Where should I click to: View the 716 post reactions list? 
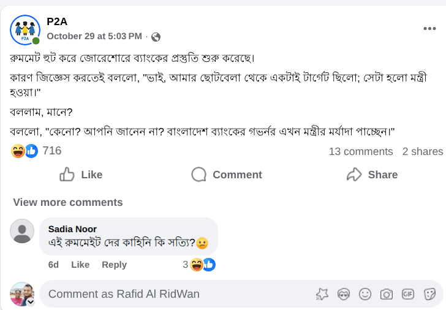coord(51,151)
